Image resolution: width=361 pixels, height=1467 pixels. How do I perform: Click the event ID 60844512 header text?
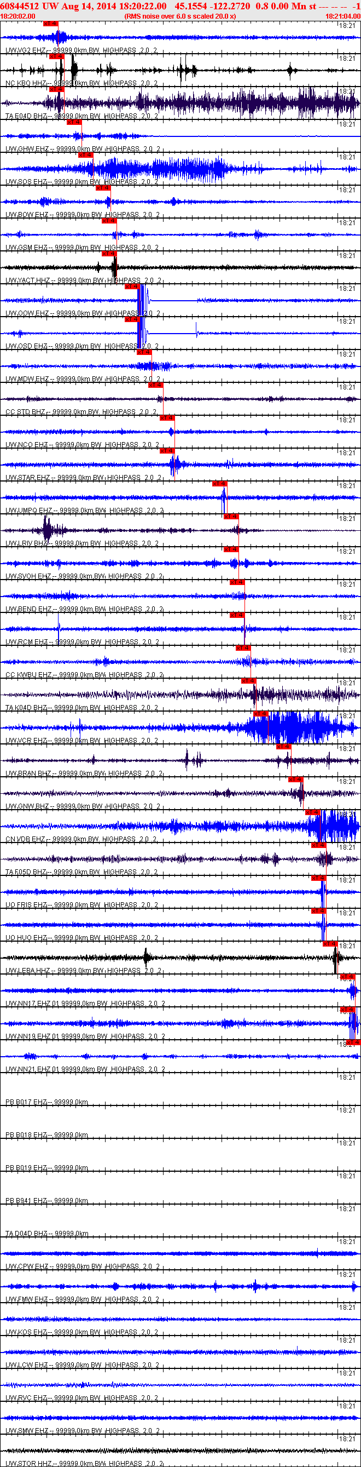pyautogui.click(x=20, y=5)
